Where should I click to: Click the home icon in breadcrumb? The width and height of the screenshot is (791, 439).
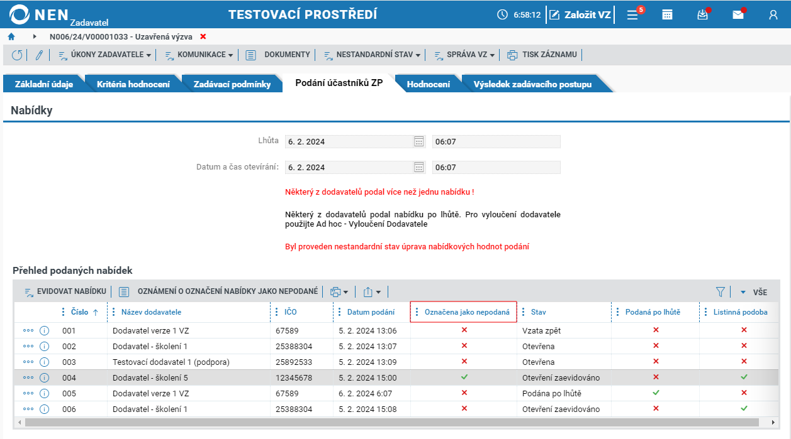[11, 36]
